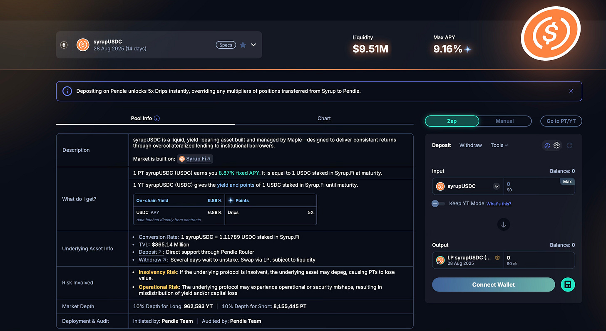The width and height of the screenshot is (606, 331).
Task: Open the Specs badge
Action: pos(226,45)
